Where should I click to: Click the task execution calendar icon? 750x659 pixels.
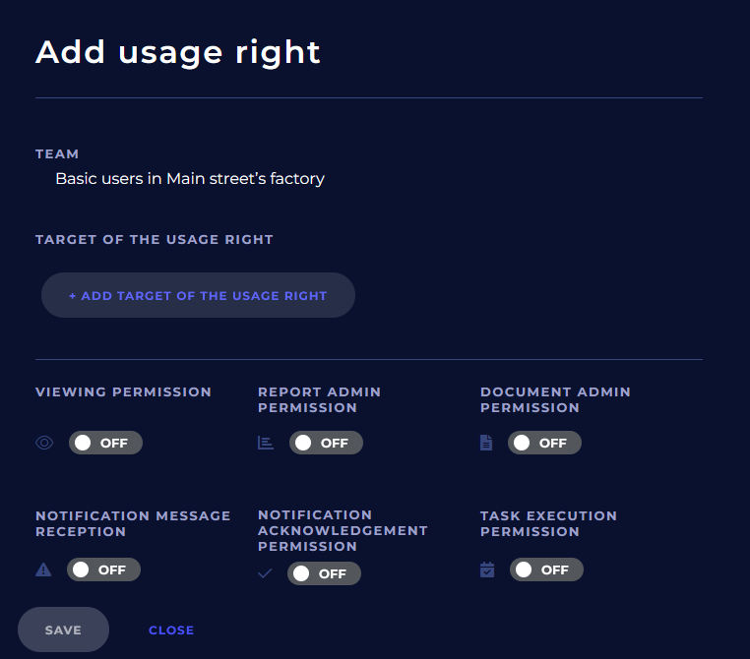487,569
